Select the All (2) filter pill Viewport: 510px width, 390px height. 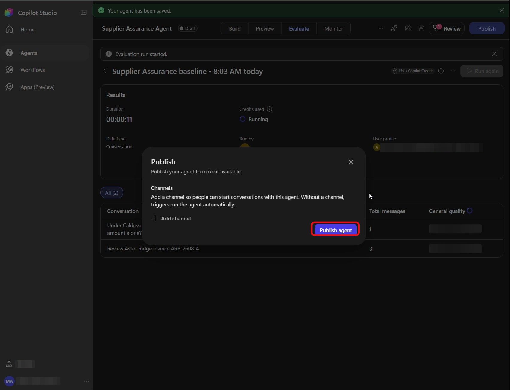point(112,193)
